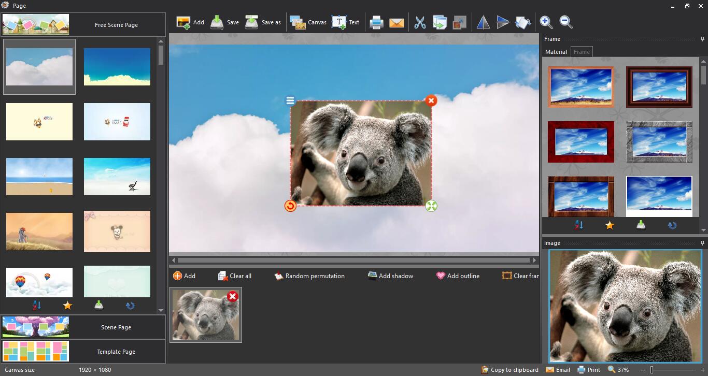708x376 pixels.
Task: Pin the Frame panel
Action: click(x=702, y=39)
